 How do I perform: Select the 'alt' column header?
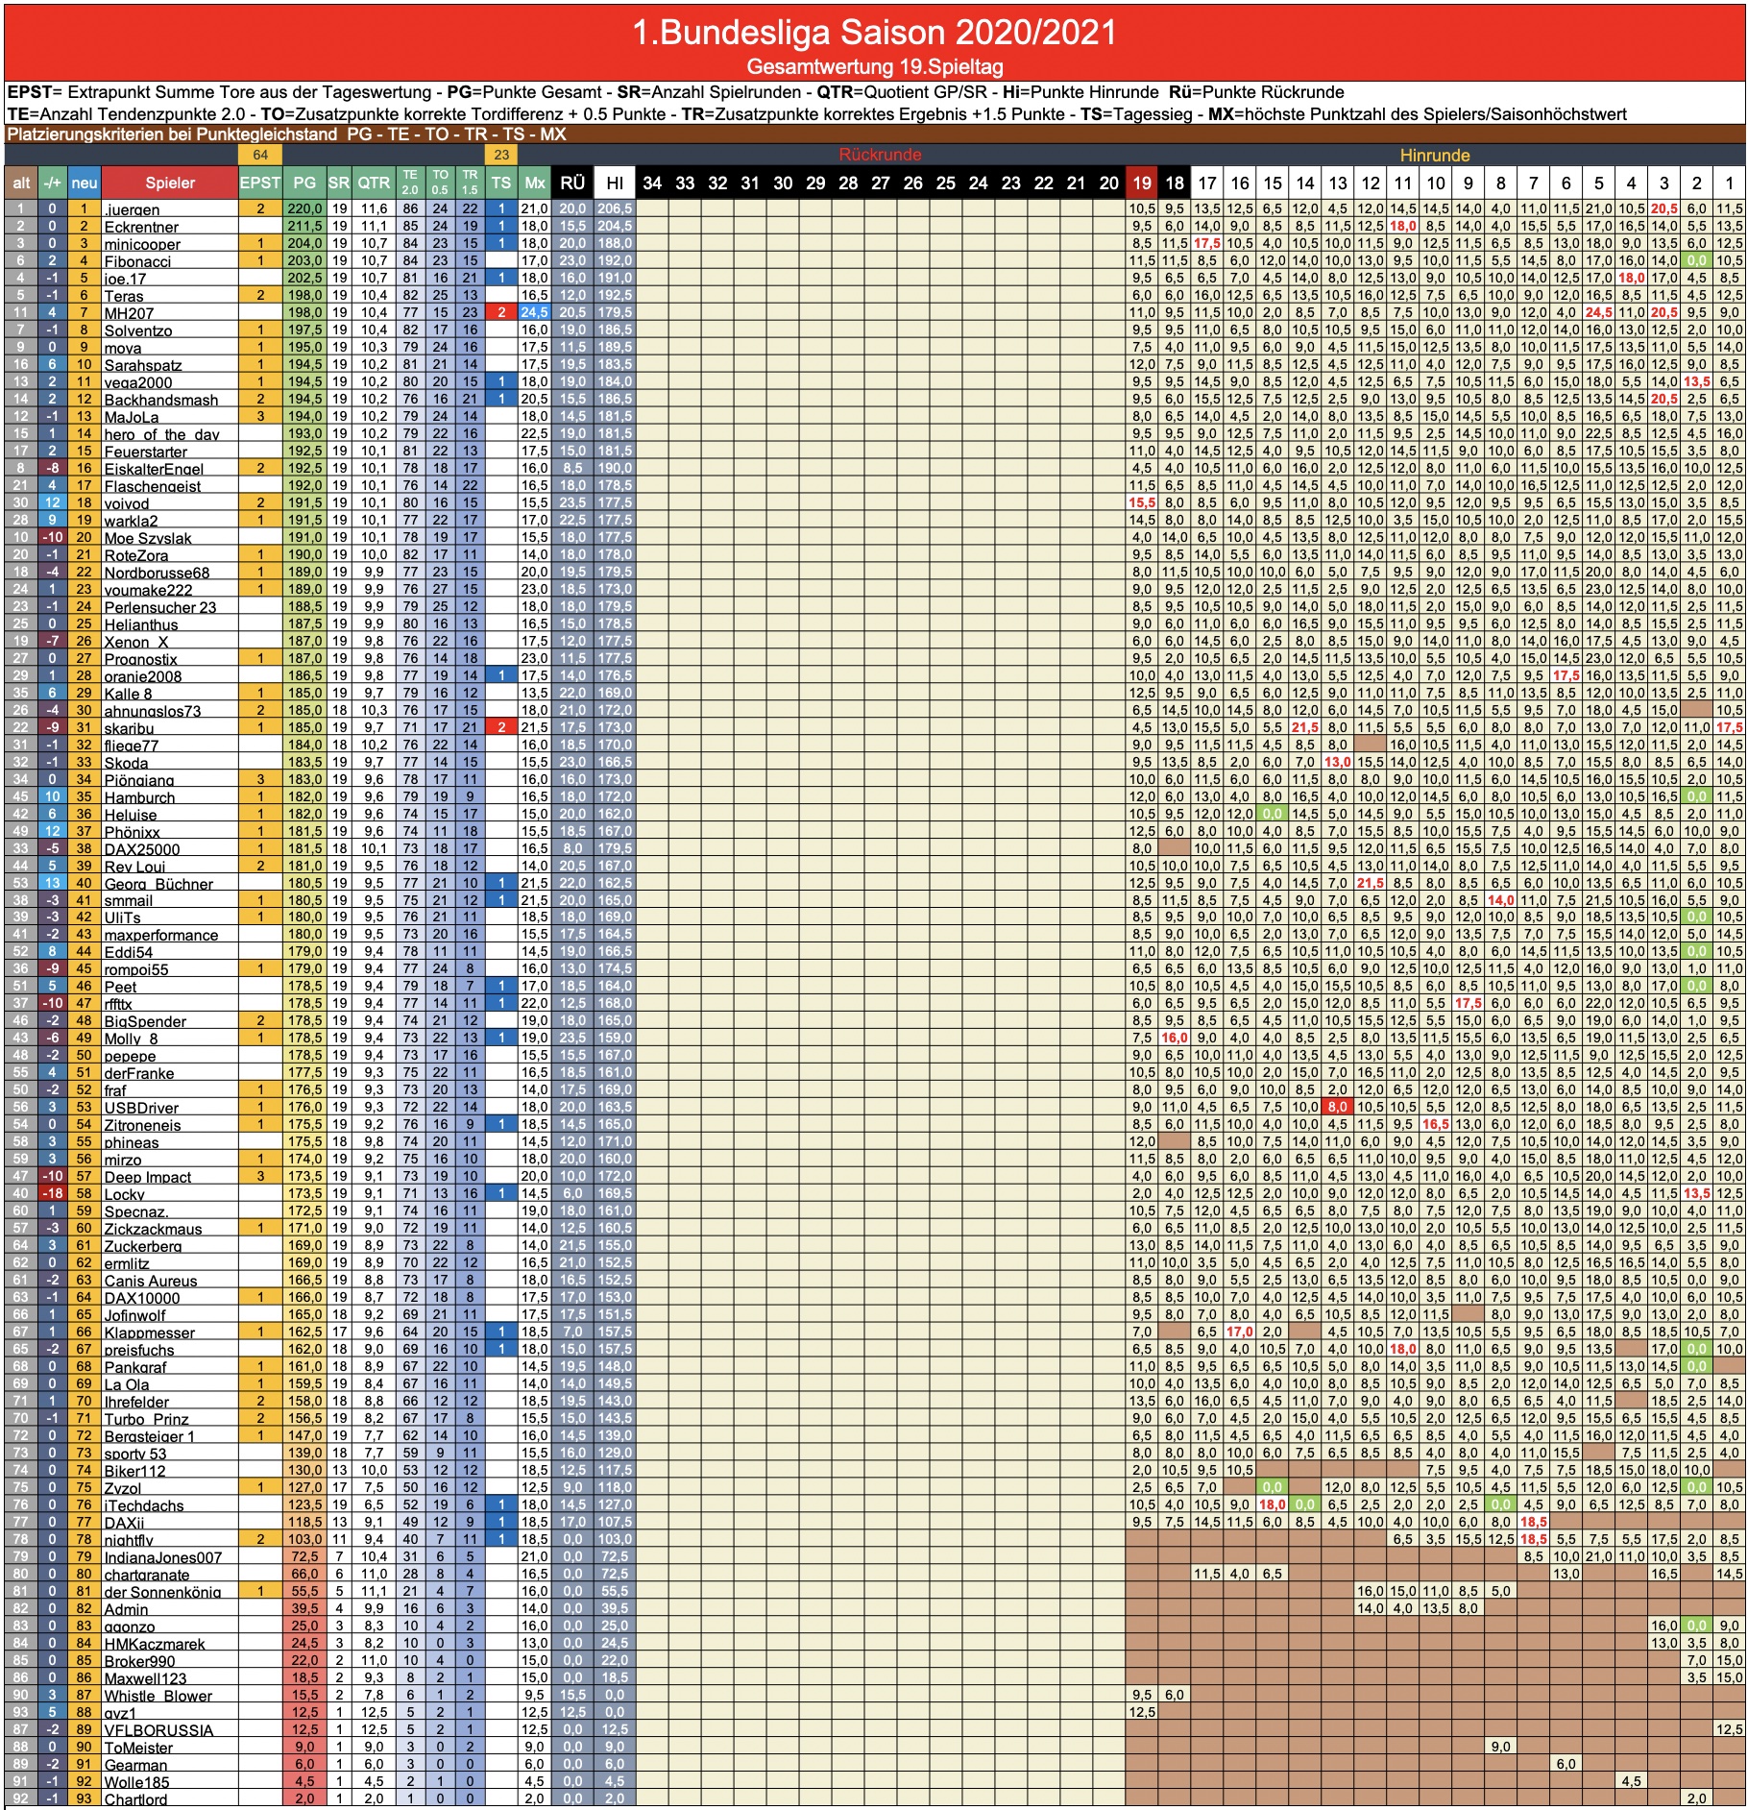(21, 183)
